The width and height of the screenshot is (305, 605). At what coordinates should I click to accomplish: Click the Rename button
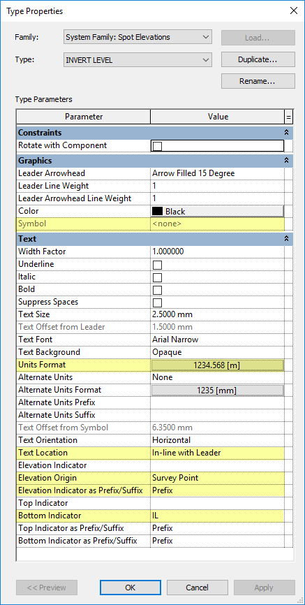pyautogui.click(x=258, y=81)
